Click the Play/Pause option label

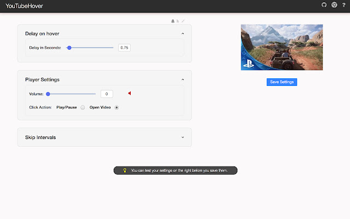pyautogui.click(x=67, y=107)
